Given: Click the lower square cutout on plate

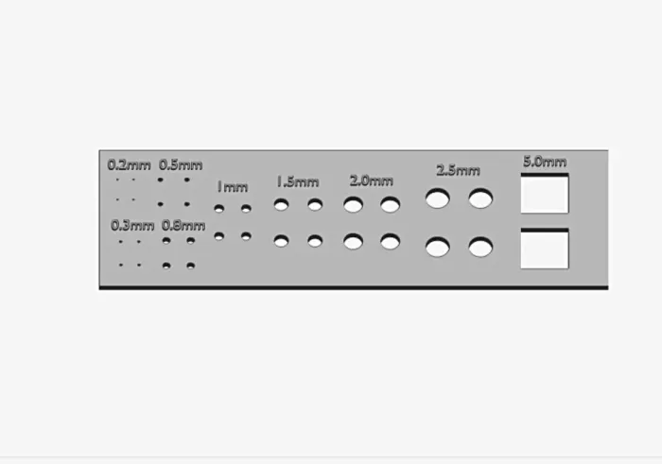Looking at the screenshot, I should pyautogui.click(x=545, y=249).
